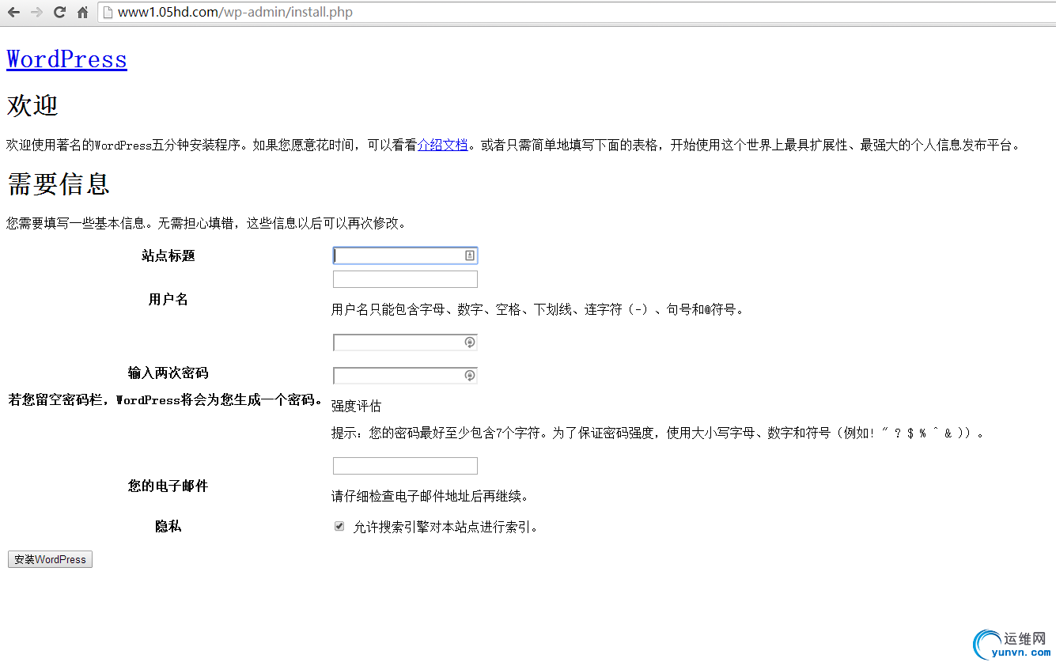Open the WordPress heading link
The height and width of the screenshot is (666, 1056).
[x=66, y=59]
